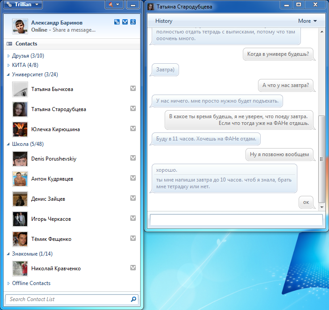Click Александр Баринов's profile avatar

(20, 26)
